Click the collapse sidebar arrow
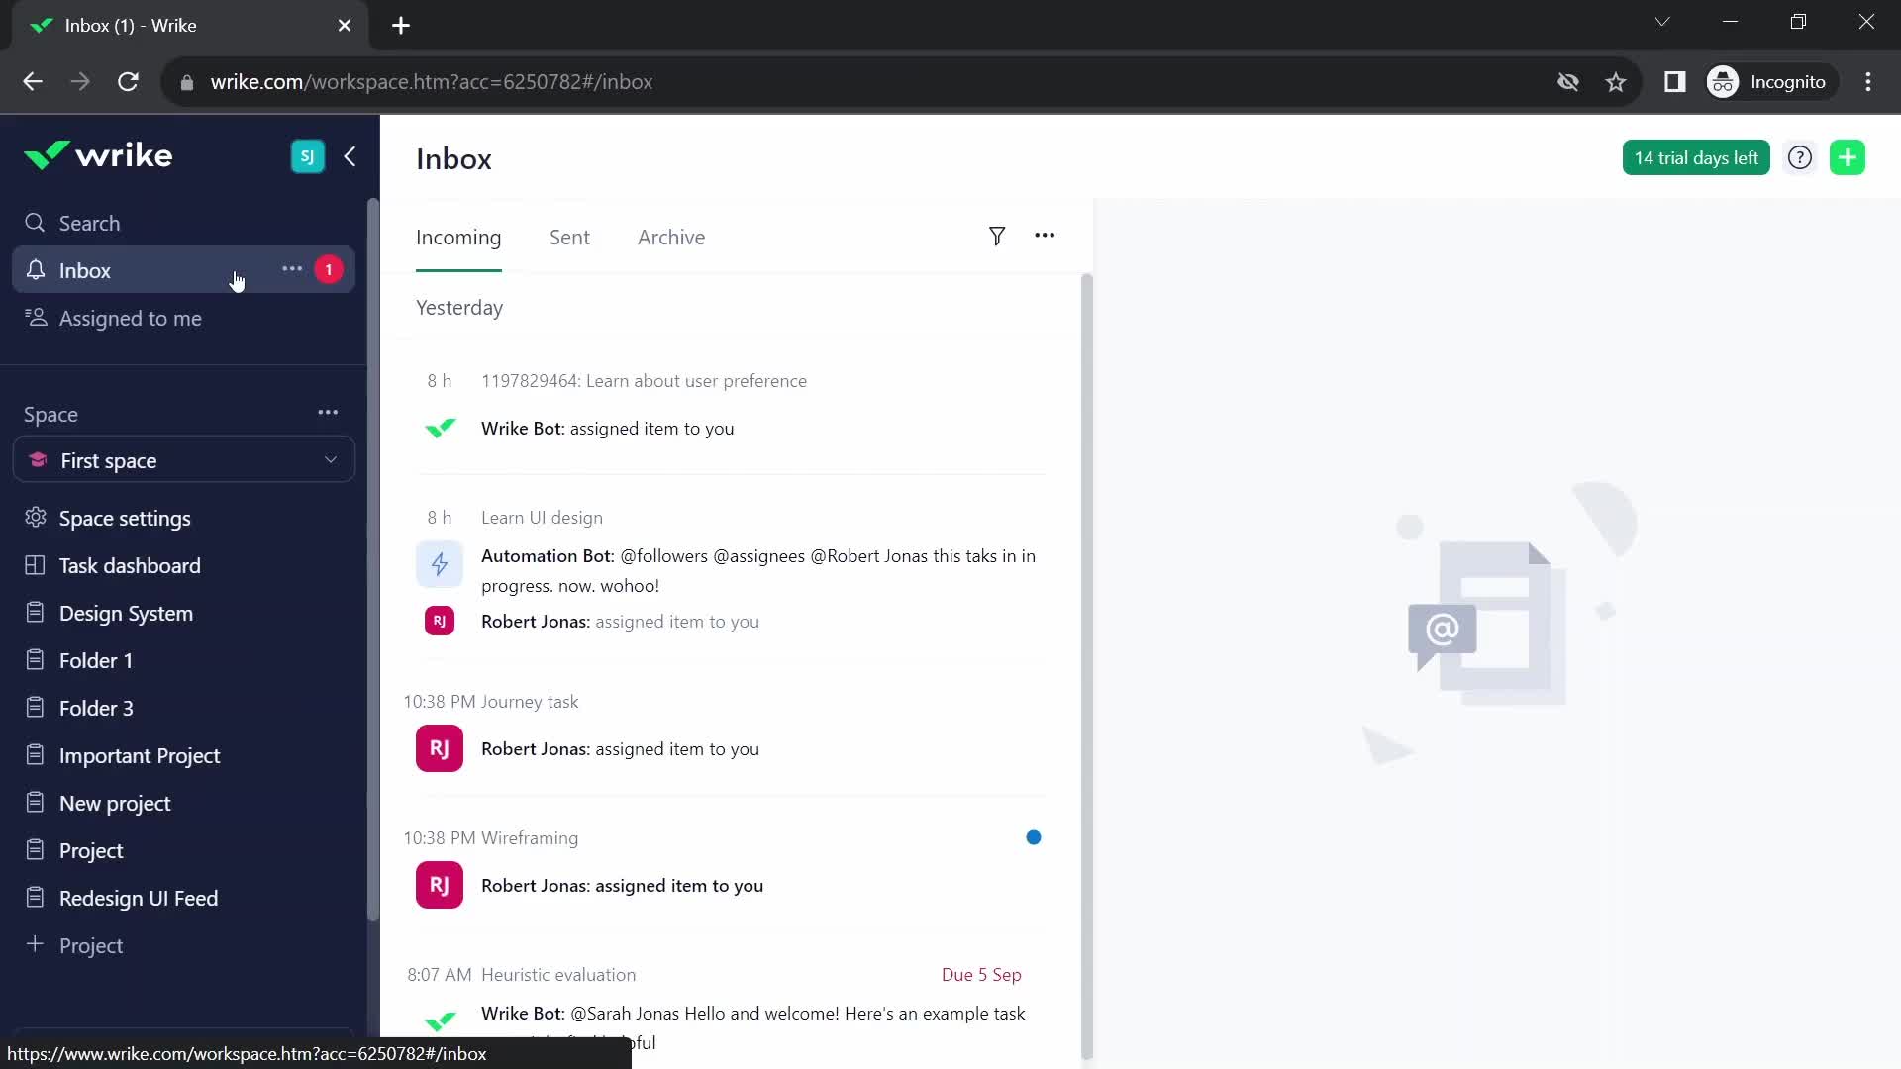The image size is (1901, 1069). point(350,156)
